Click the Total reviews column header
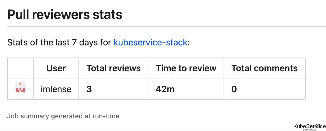Image resolution: width=326 pixels, height=131 pixels. tap(113, 68)
